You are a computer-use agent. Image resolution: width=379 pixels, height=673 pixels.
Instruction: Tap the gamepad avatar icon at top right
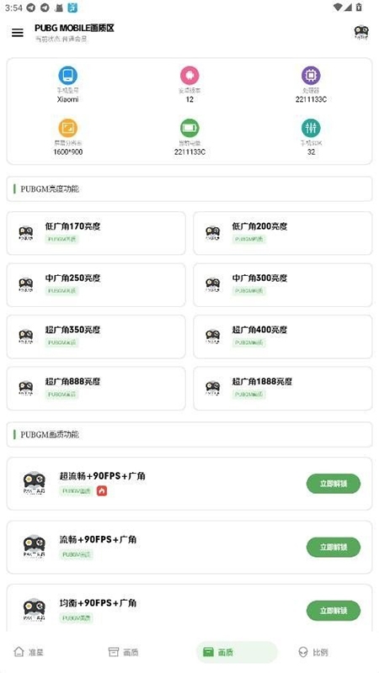point(361,33)
